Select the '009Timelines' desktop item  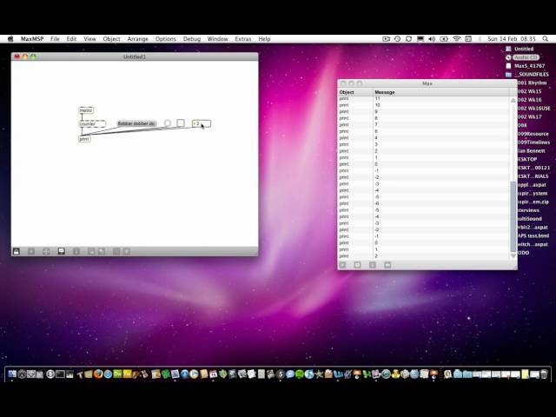[533, 142]
